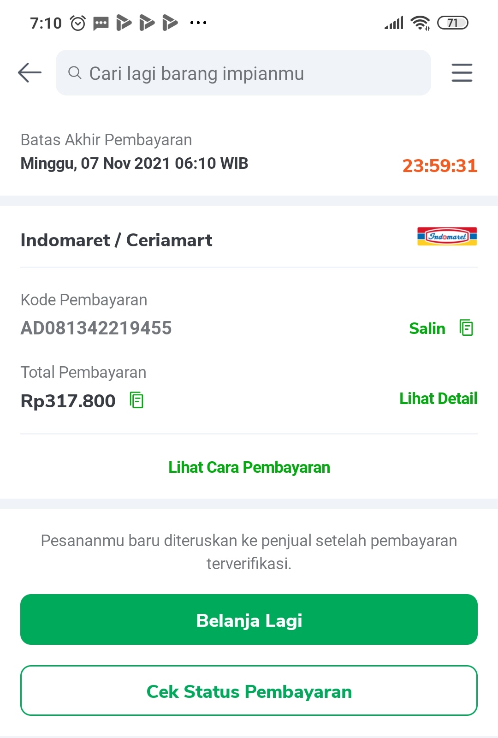Copy payment code using copy icon
The height and width of the screenshot is (738, 498).
click(x=466, y=328)
